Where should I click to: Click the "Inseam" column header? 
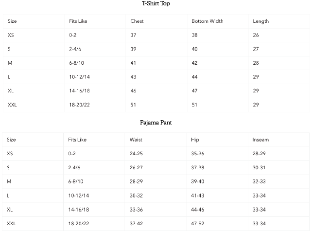(x=260, y=140)
